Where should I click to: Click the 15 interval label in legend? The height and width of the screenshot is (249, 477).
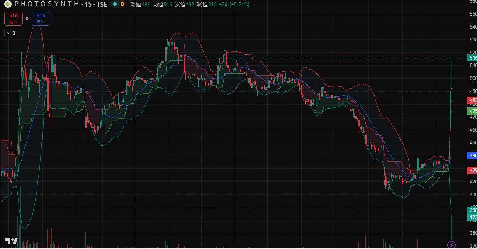(x=88, y=5)
